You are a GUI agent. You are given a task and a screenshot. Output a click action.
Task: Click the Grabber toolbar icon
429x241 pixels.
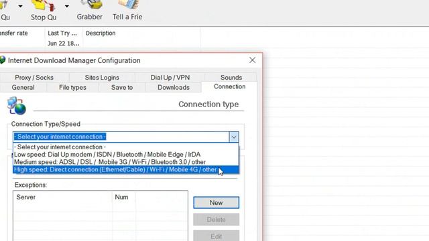(x=89, y=11)
